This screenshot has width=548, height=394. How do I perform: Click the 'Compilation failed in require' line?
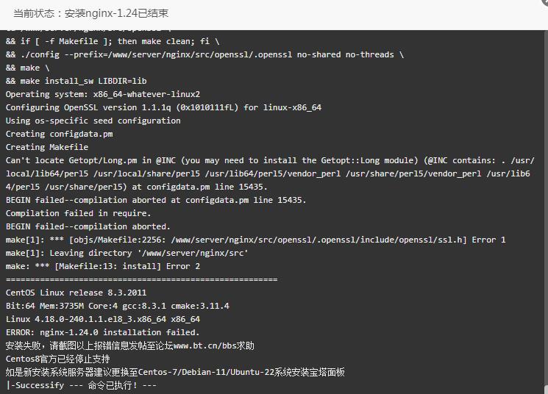[78, 213]
